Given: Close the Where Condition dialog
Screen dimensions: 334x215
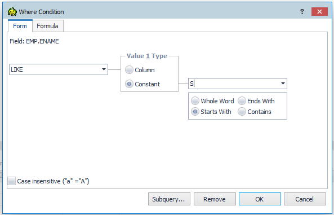Looking at the screenshot, I should pyautogui.click(x=319, y=11).
